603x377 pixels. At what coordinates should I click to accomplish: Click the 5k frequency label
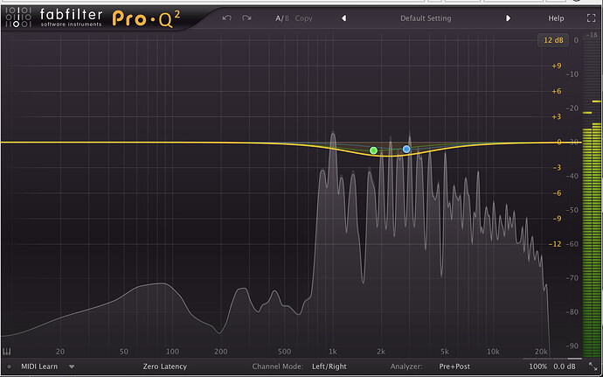[x=445, y=352]
